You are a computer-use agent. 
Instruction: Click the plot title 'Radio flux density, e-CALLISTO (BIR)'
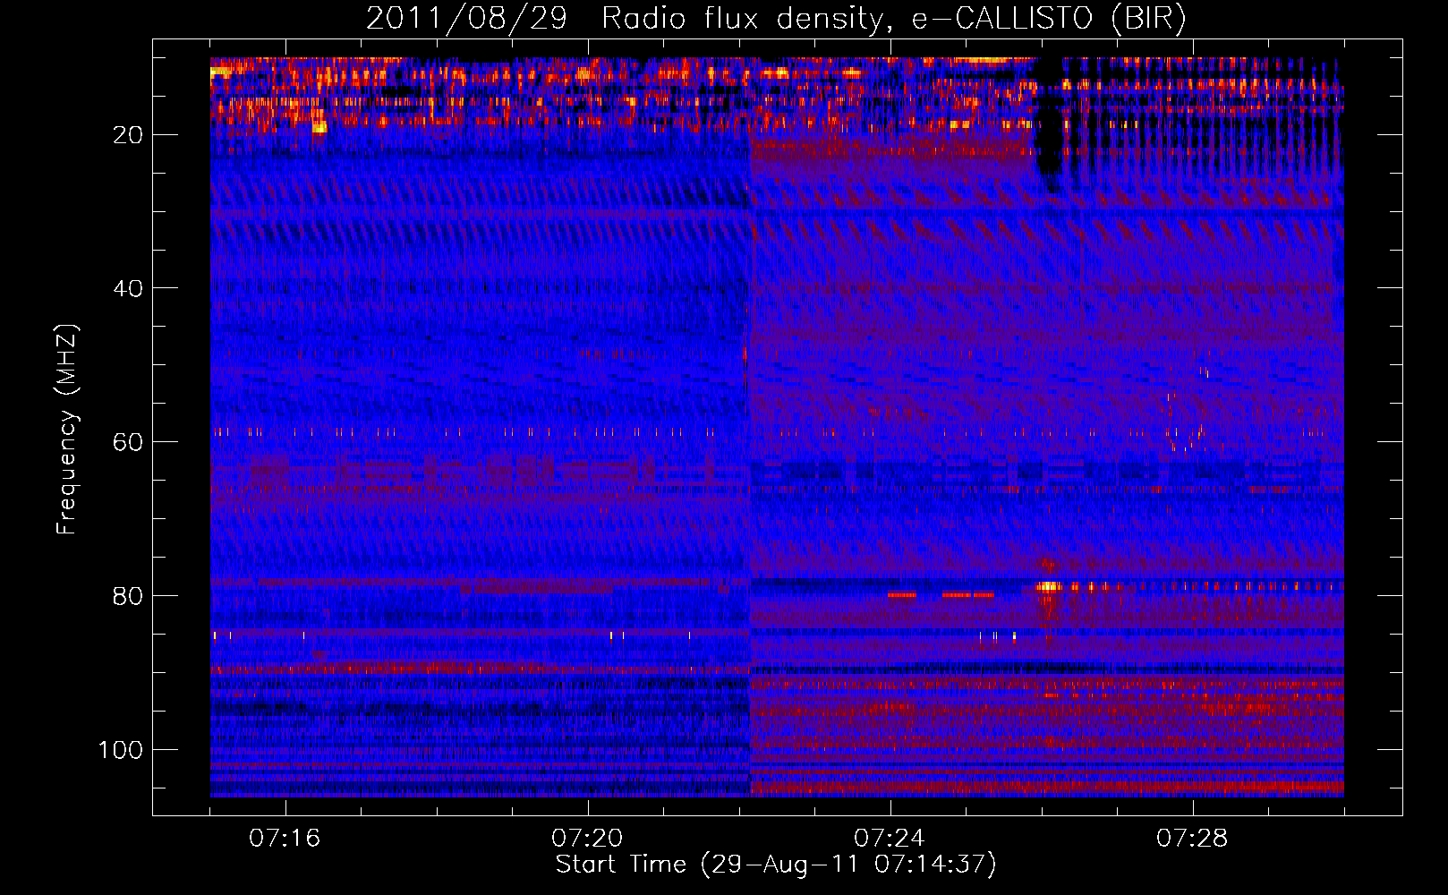(894, 19)
